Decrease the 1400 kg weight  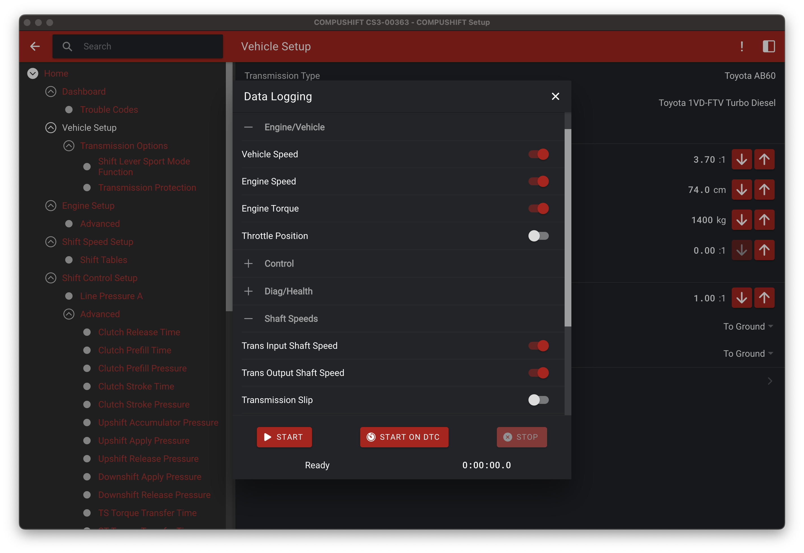[741, 220]
